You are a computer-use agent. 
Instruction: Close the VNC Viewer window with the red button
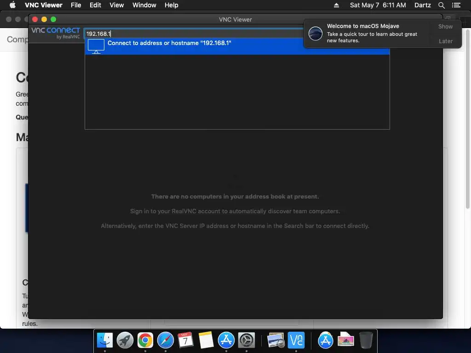pyautogui.click(x=35, y=19)
